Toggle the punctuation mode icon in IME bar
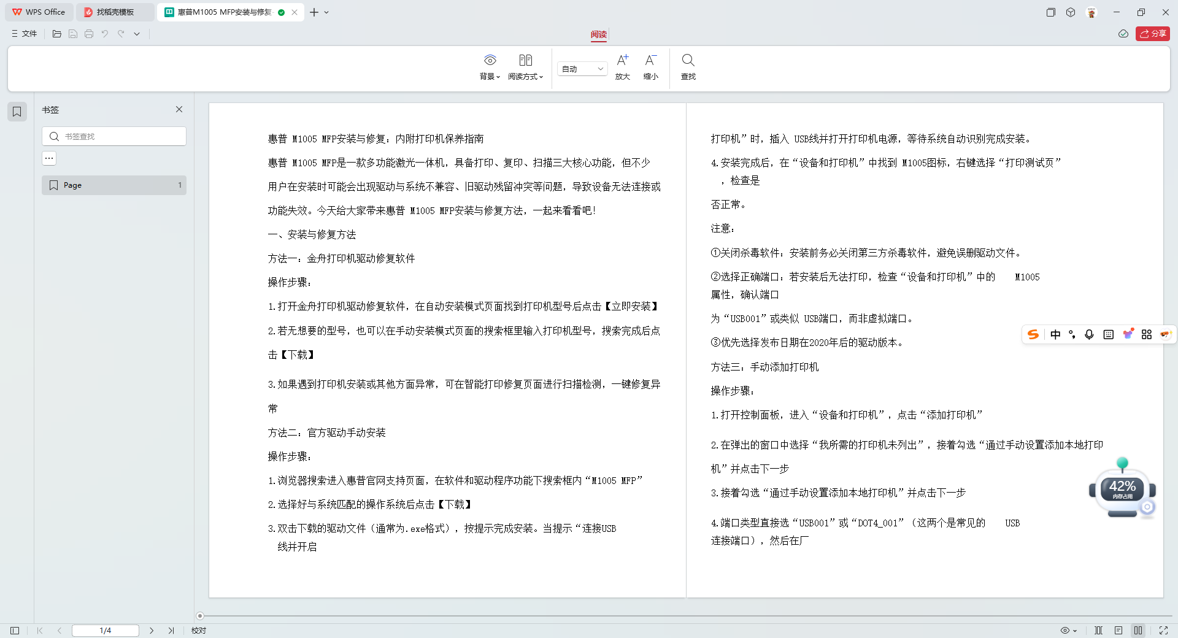 [1072, 334]
